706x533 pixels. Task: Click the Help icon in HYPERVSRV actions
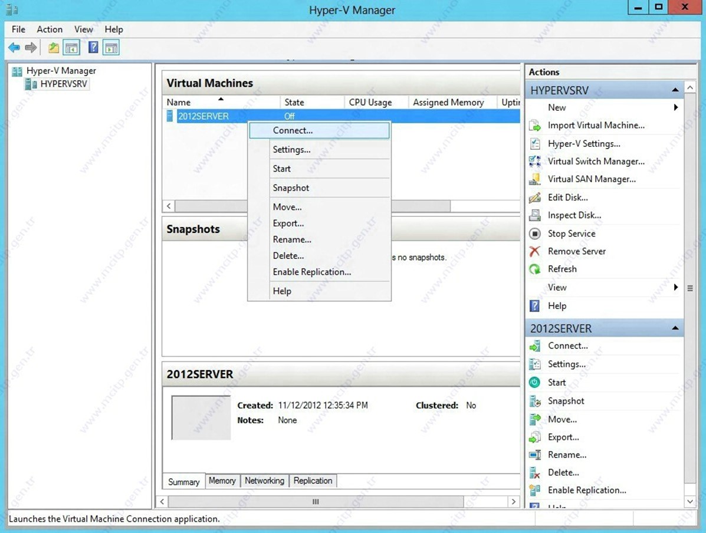pyautogui.click(x=534, y=306)
